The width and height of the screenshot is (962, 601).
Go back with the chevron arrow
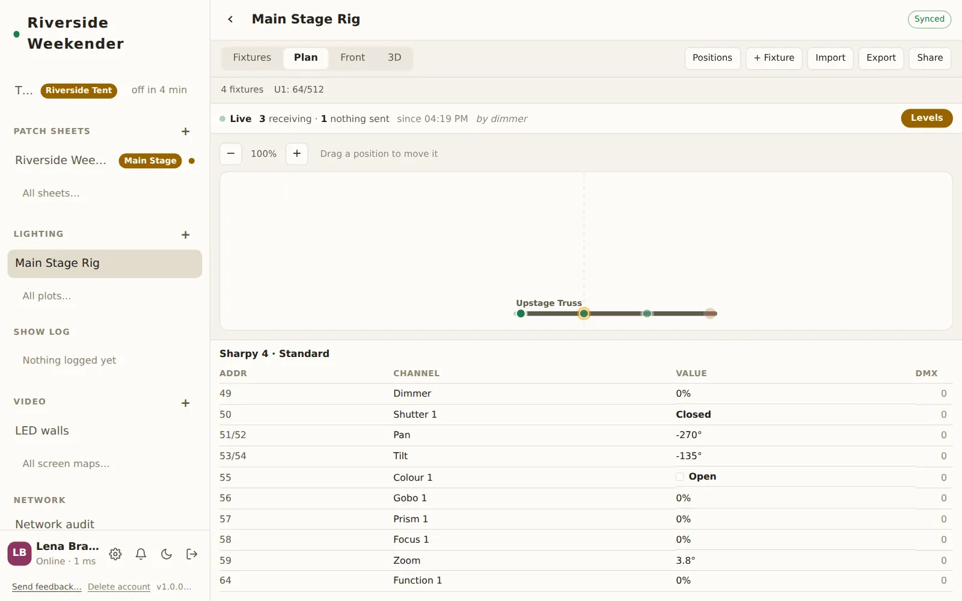coord(230,19)
